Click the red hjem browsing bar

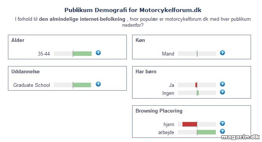coord(190,124)
